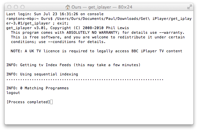
Task: Click the home folder icon in title bar
Action: pos(68,7)
